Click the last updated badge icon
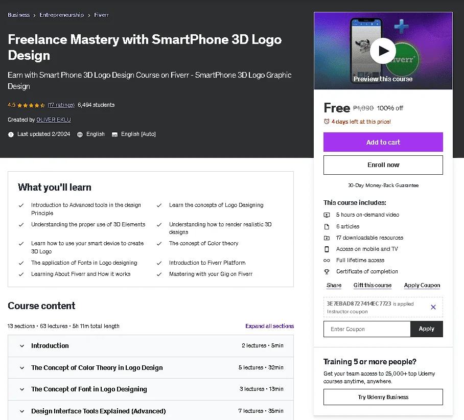Screen dimensions: 464x420 point(11,134)
